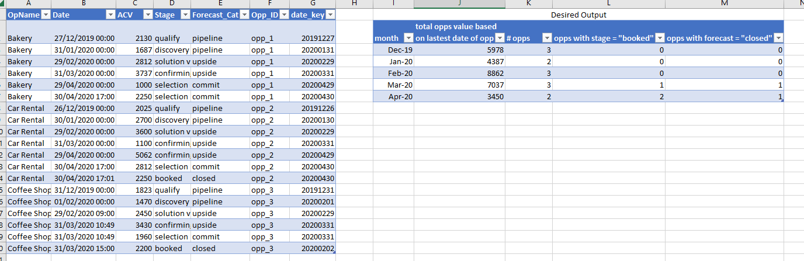Select the date_key cell 20200202
Image resolution: width=804 pixels, height=261 pixels.
(313, 248)
